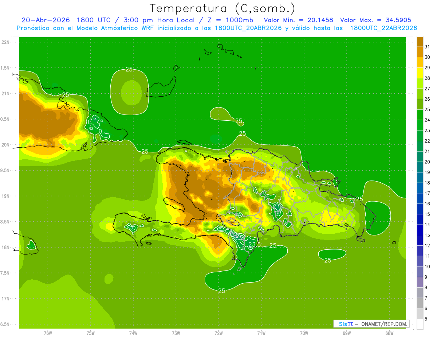This screenshot has height=338, width=437.
Task: Click the Valor Max. = 34.5905 text
Action: pyautogui.click(x=375, y=20)
